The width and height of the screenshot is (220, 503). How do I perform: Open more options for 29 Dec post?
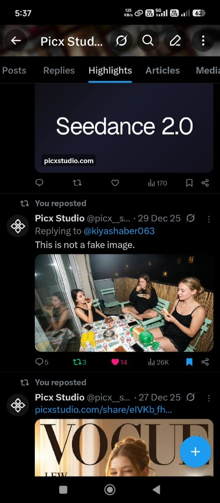(x=209, y=219)
